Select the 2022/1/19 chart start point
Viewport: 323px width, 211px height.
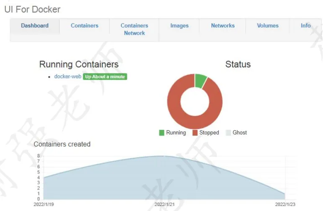(x=44, y=178)
